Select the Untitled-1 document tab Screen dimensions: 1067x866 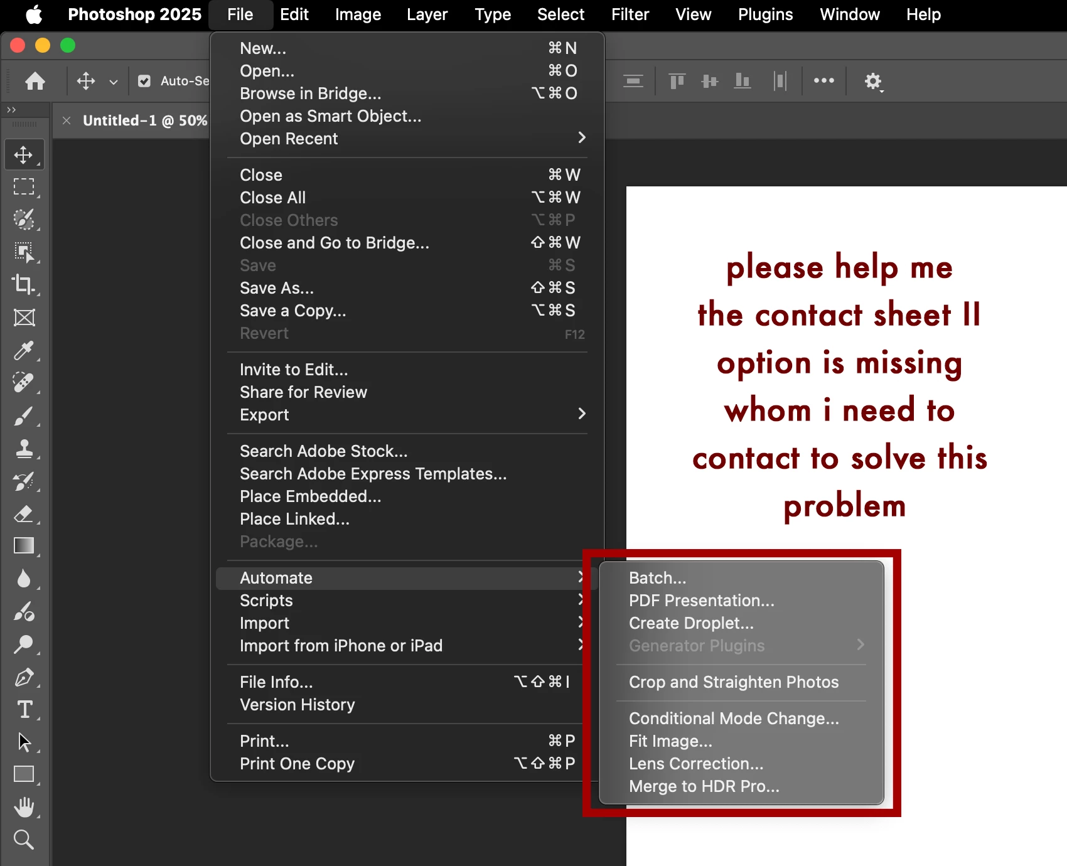(144, 120)
